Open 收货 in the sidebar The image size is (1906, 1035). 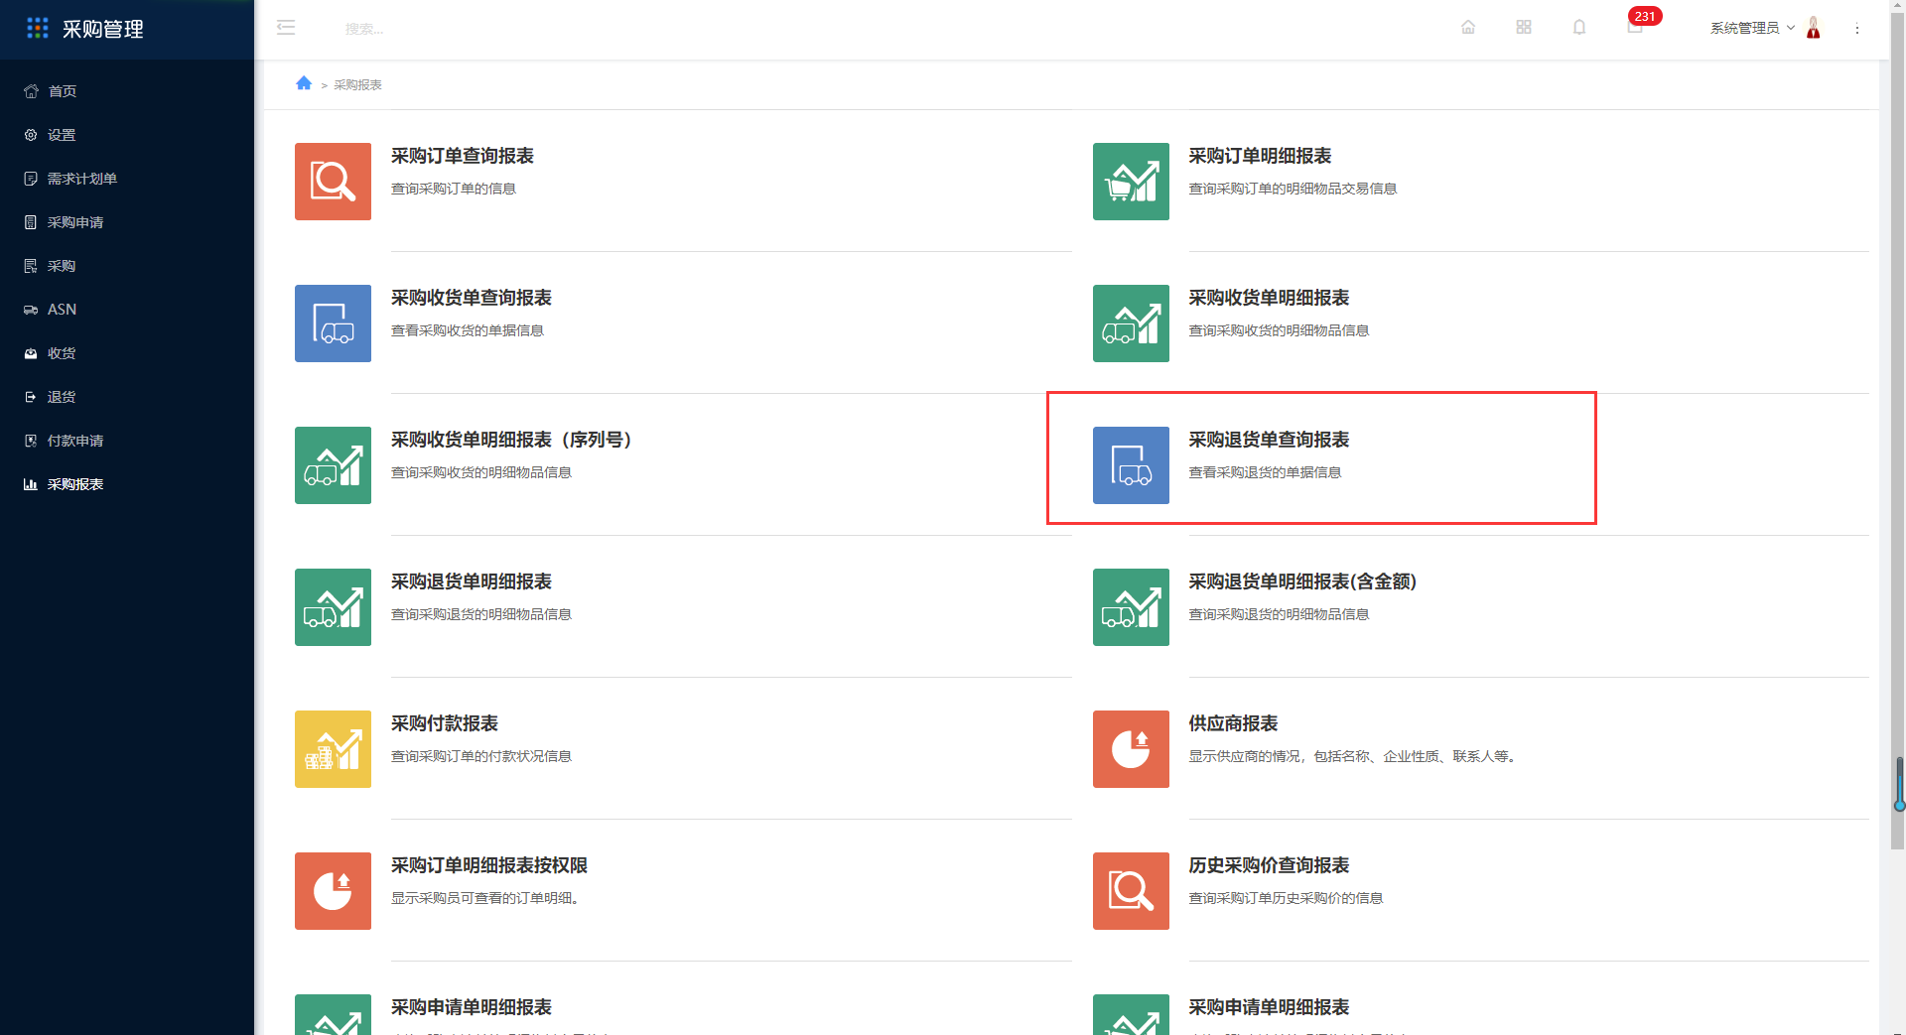point(127,353)
